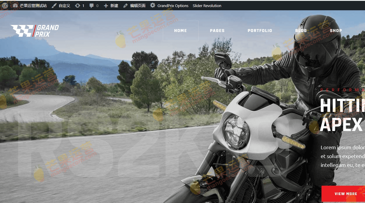Click the Grand Prix checkered flag logo

pyautogui.click(x=35, y=30)
